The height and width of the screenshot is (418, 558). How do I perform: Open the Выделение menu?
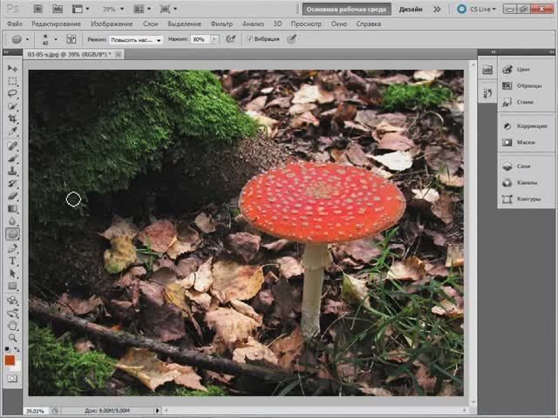tap(184, 24)
